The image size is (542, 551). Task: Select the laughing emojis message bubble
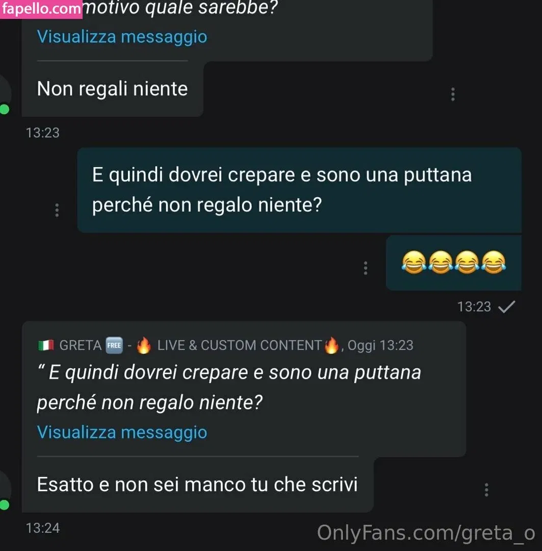coord(453,263)
